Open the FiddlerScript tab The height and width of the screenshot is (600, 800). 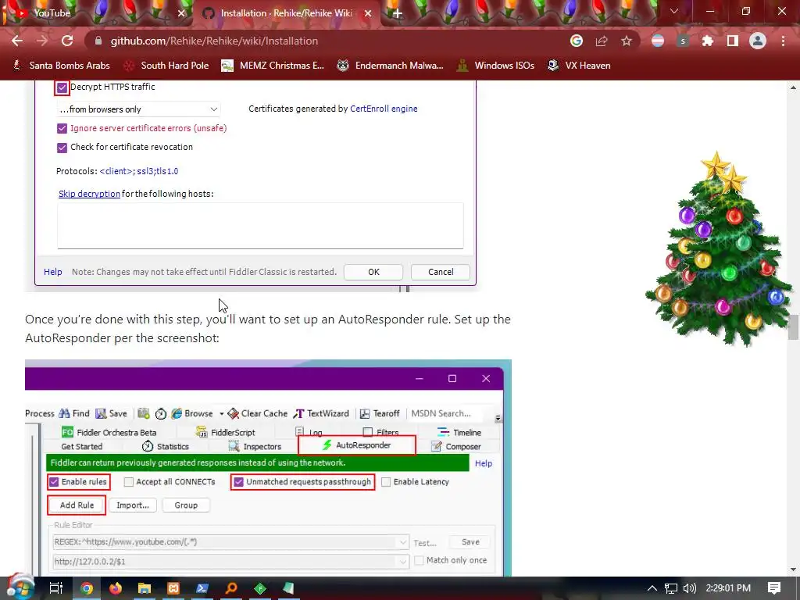(x=226, y=432)
